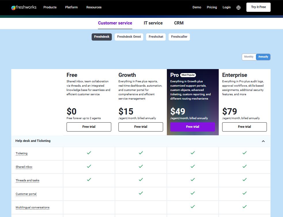Viewport: 283px width, 217px height.
Task: Switch billing to Annually
Action: pos(263,57)
